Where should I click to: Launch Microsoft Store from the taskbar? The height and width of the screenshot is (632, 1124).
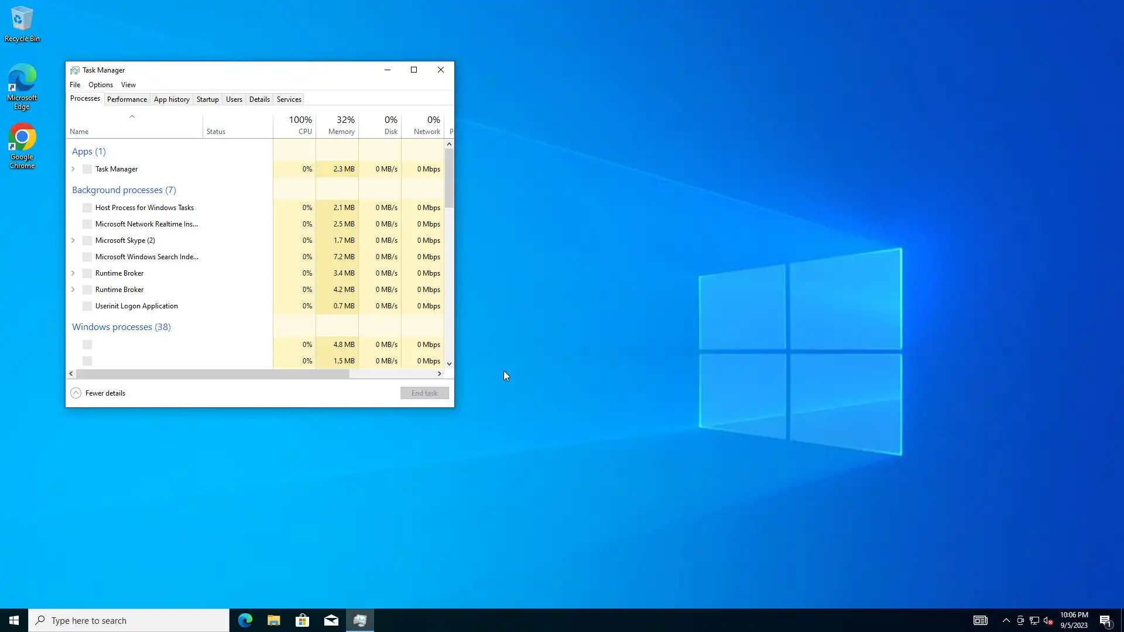302,620
